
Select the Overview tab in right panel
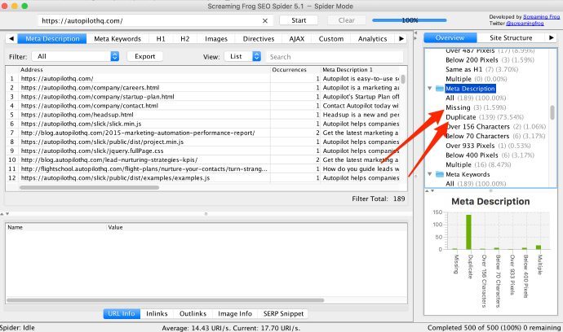pos(450,37)
